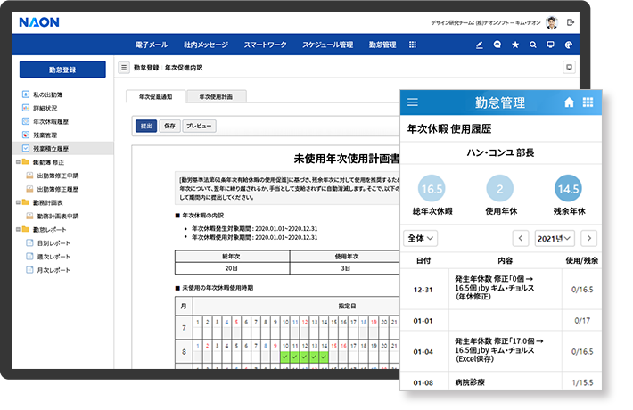Image resolution: width=633 pixels, height=410 pixels.
Task: Click the logout icon at top right
Action: click(x=571, y=21)
